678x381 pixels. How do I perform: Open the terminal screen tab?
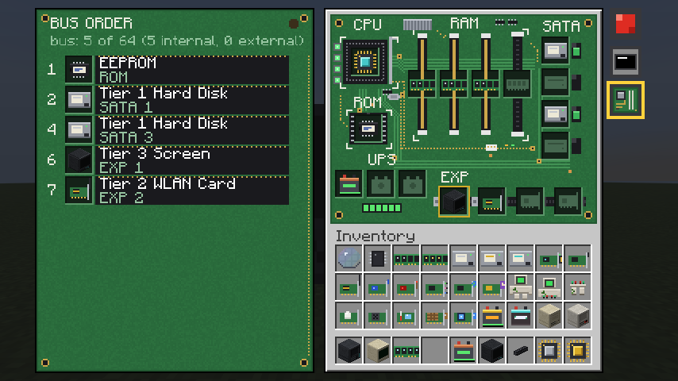coord(626,62)
